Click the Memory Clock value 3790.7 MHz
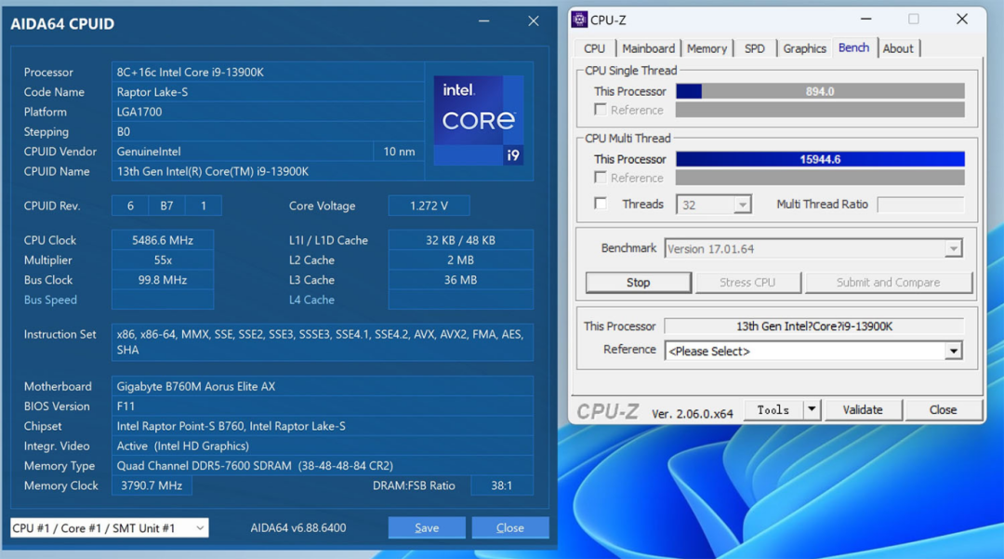Screen dimensions: 1004x559 152,486
